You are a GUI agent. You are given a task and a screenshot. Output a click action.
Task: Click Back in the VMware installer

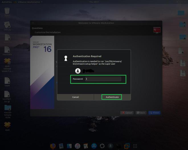[141, 113]
